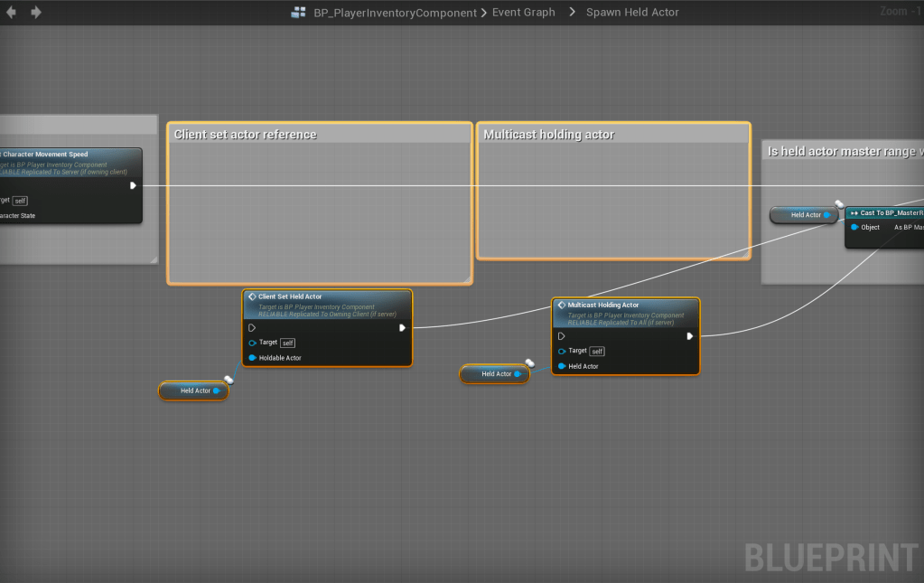The width and height of the screenshot is (924, 583).
Task: Click the forward navigation arrow
Action: coord(36,13)
